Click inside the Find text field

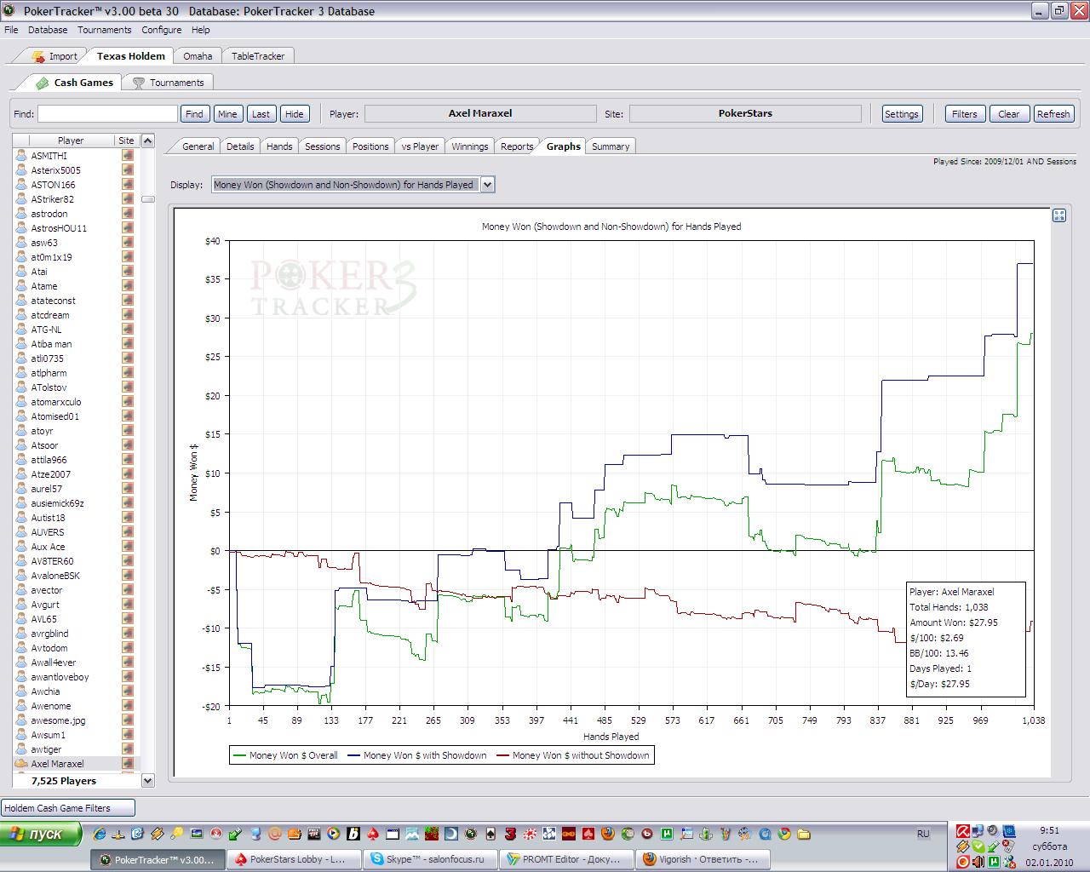[x=107, y=114]
